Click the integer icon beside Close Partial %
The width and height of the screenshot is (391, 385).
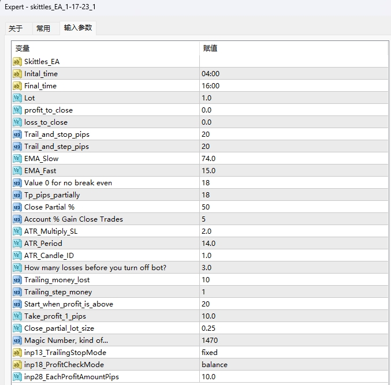(17, 207)
